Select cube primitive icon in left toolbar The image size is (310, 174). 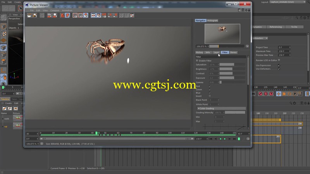pos(3,26)
